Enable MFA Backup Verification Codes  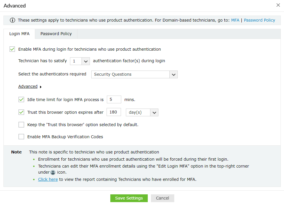pos(21,137)
